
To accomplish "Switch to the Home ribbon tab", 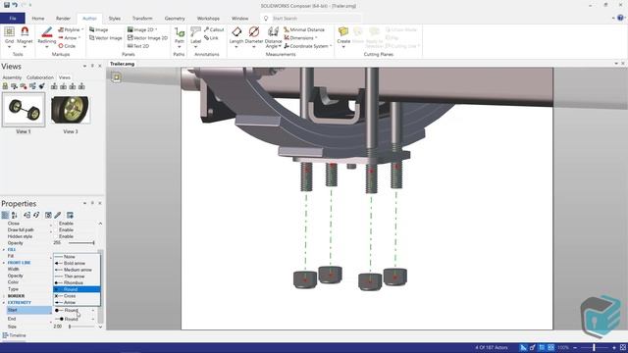I will [38, 18].
